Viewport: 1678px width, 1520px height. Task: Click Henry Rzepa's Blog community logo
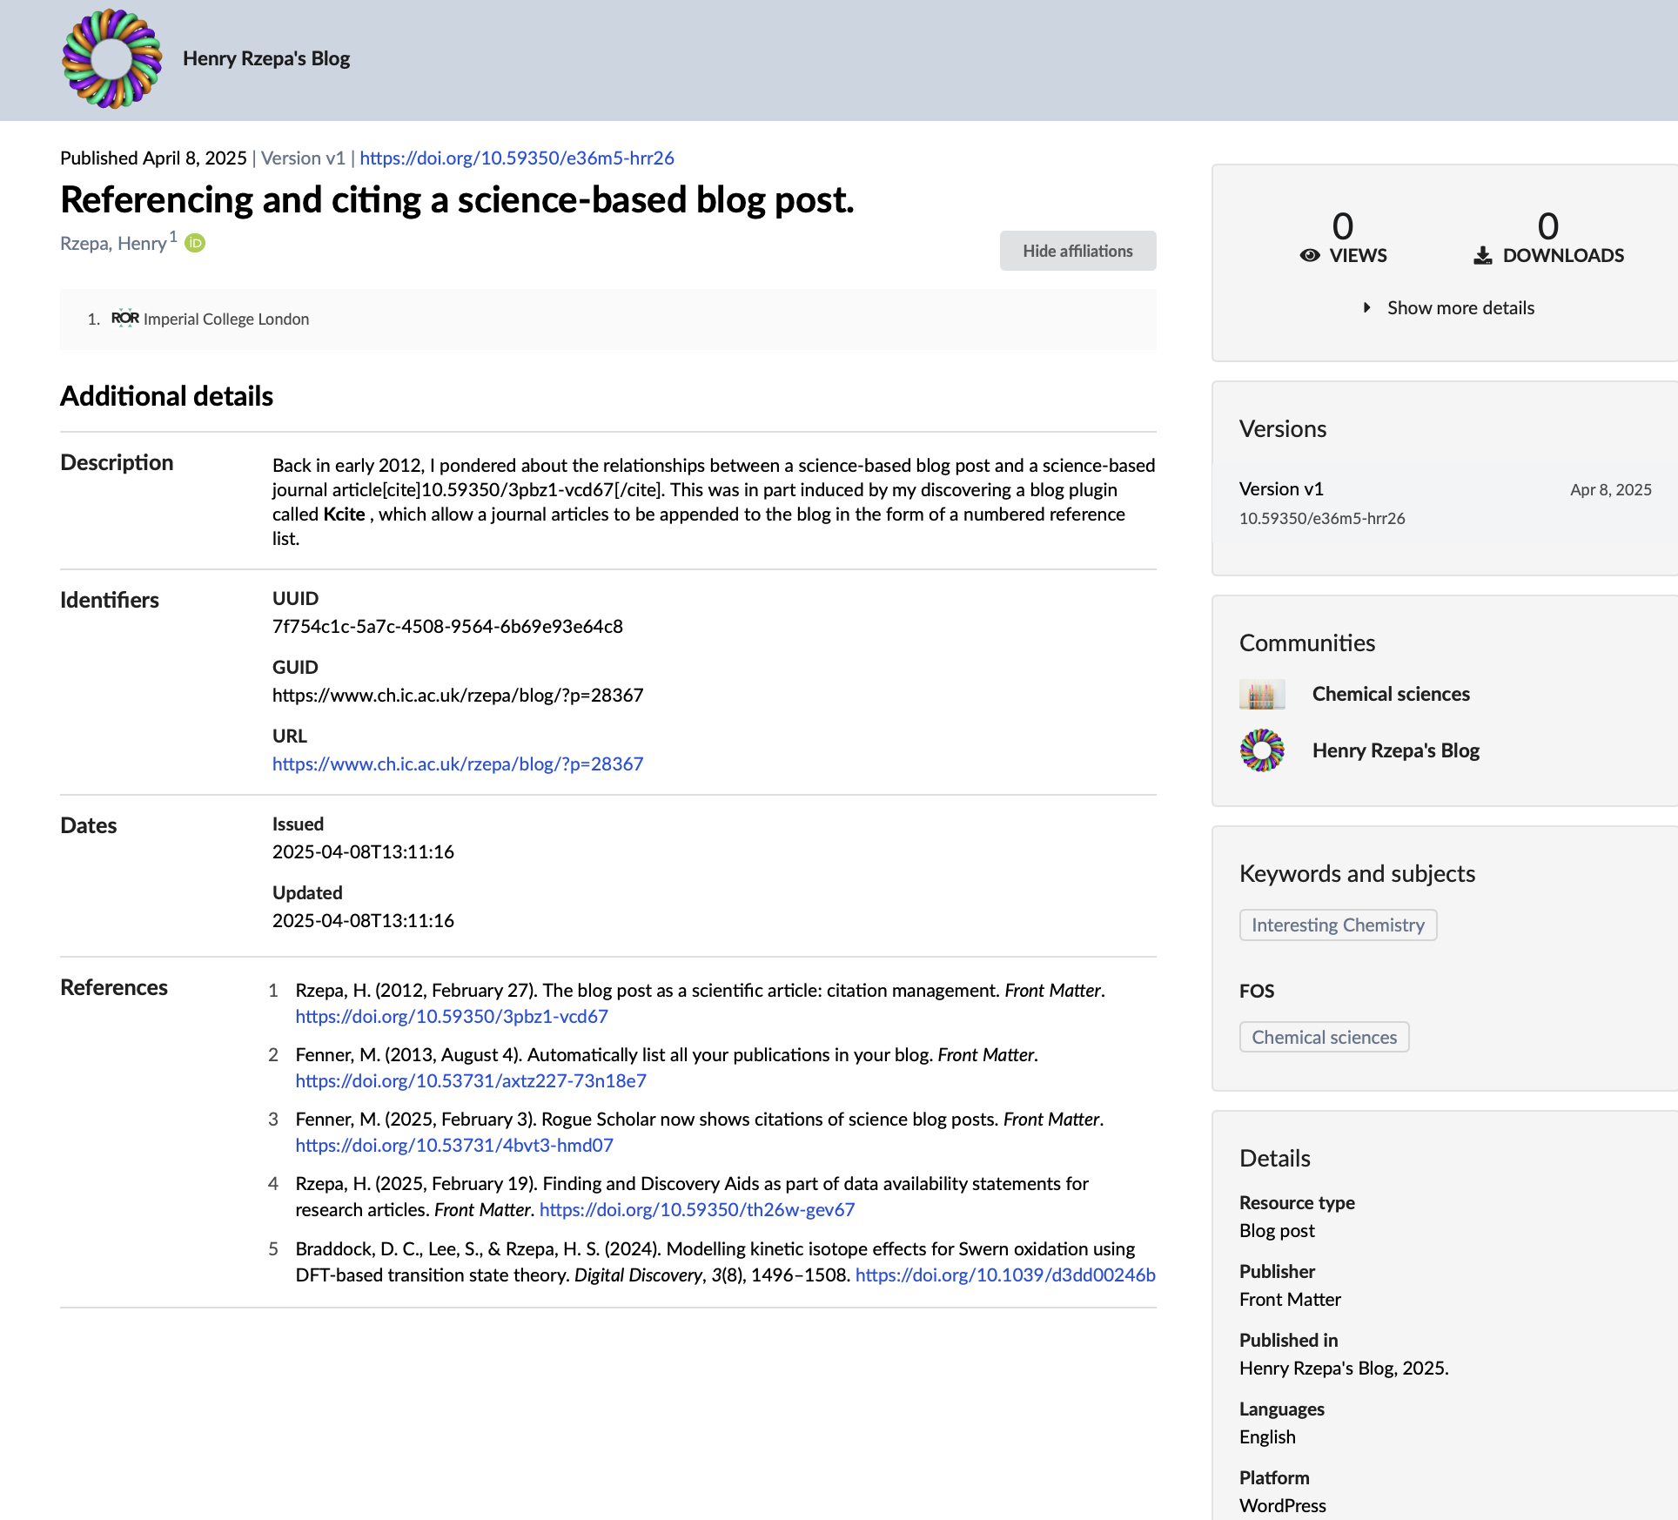(x=1261, y=750)
